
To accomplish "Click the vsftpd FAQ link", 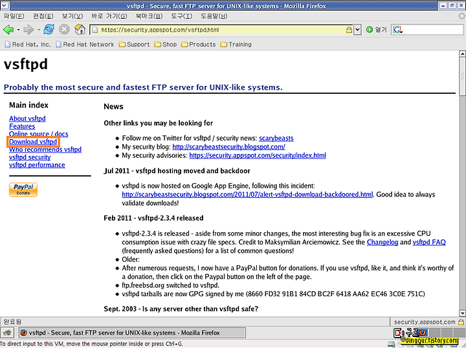I will pyautogui.click(x=429, y=242).
